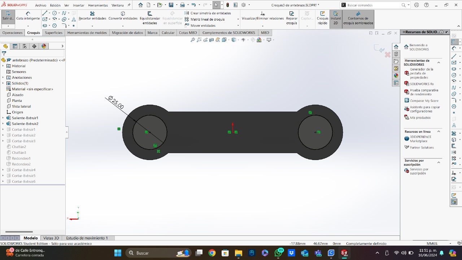Screen dimensions: 462x260
Task: Click the Undo icon
Action: (193, 5)
